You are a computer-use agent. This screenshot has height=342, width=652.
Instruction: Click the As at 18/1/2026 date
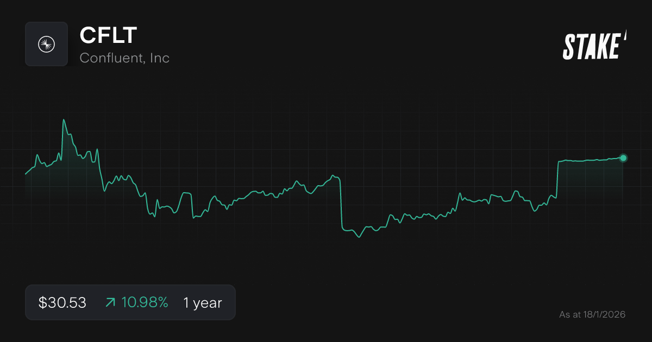pyautogui.click(x=592, y=314)
